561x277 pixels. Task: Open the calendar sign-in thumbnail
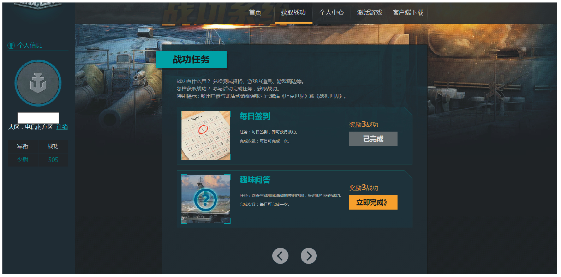205,136
